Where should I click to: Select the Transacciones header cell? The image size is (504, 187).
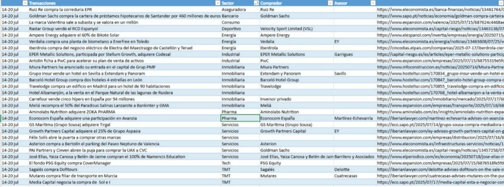(x=125, y=3)
